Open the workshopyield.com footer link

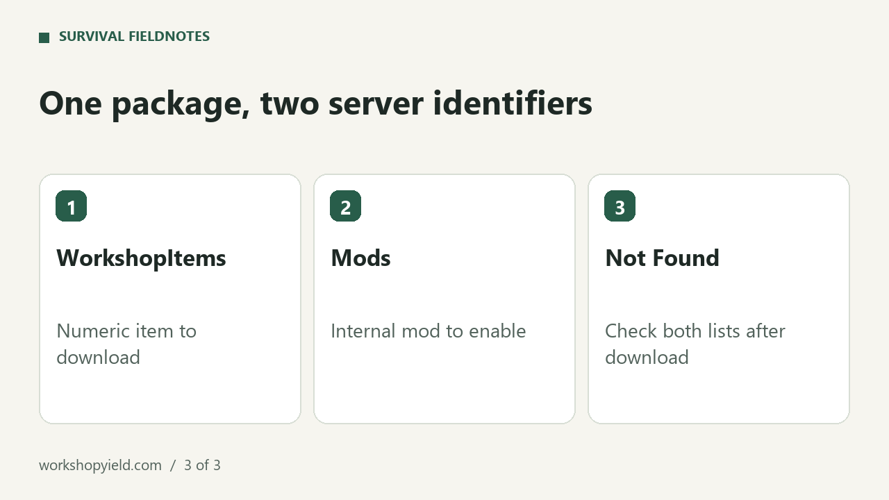100,465
